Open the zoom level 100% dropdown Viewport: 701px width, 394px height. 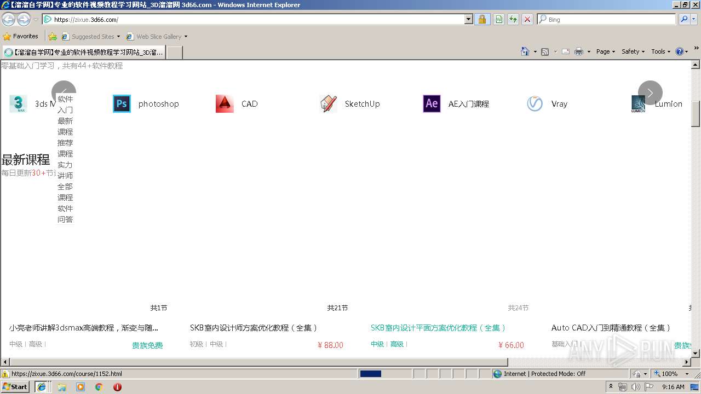tap(687, 374)
